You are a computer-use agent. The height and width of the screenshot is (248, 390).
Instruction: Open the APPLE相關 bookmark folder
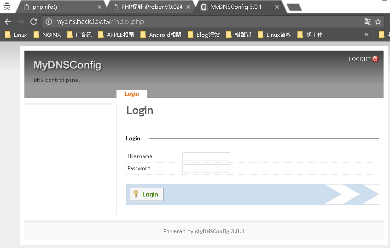point(116,35)
